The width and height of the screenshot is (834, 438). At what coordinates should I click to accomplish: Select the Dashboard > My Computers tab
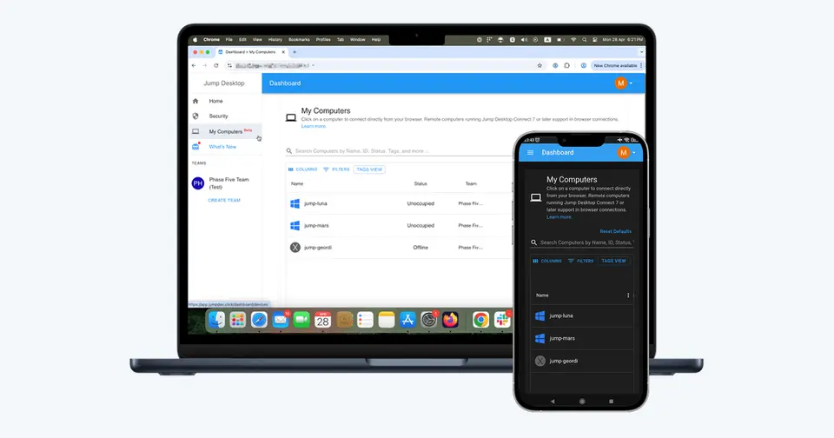point(251,52)
